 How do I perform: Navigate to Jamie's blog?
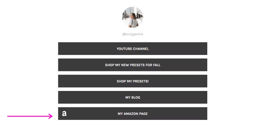[x=133, y=97]
